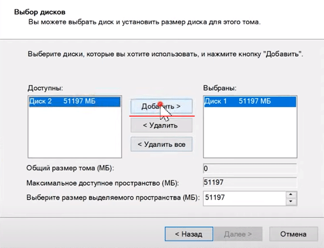Click the "Общий размер тома (МБ):" label
Viewport: 324px width, 248px height.
[x=70, y=168]
